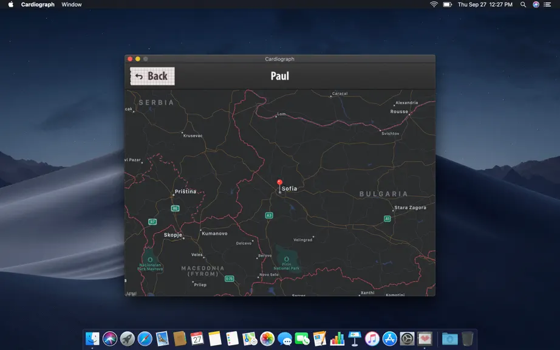The image size is (560, 350).
Task: Open the Window menu
Action: 72,5
